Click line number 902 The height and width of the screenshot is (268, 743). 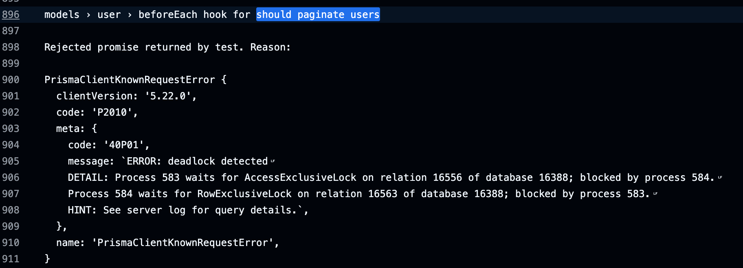click(11, 112)
